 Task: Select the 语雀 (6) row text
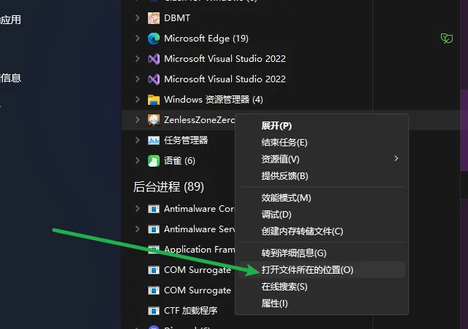click(179, 161)
